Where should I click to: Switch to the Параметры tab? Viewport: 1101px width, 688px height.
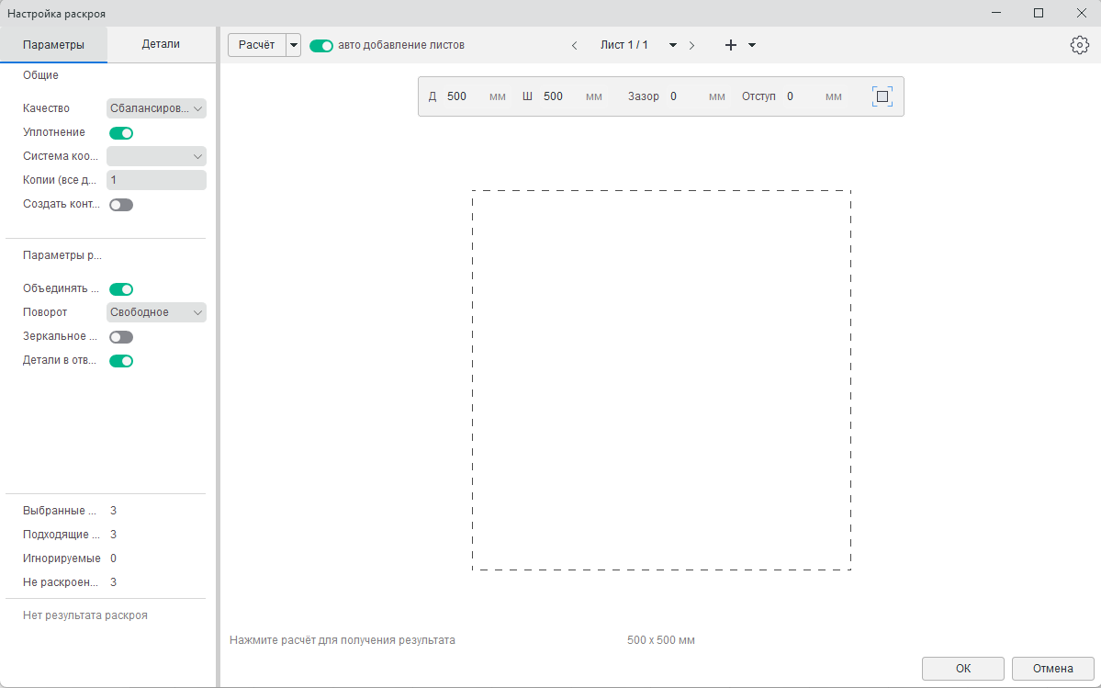[x=53, y=44]
